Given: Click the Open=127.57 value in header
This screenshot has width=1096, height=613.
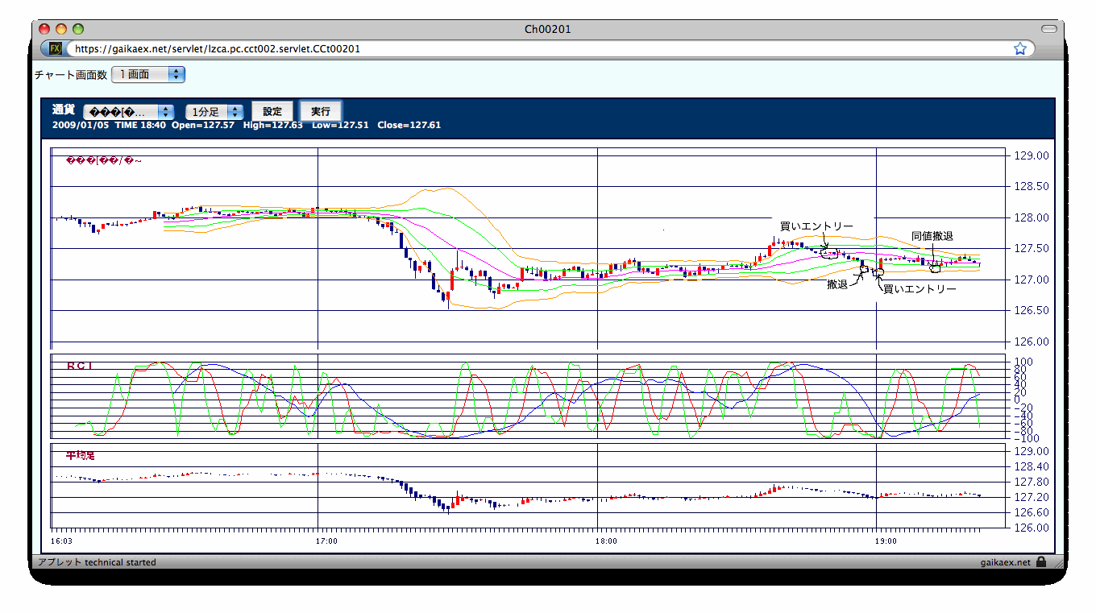Looking at the screenshot, I should point(203,125).
